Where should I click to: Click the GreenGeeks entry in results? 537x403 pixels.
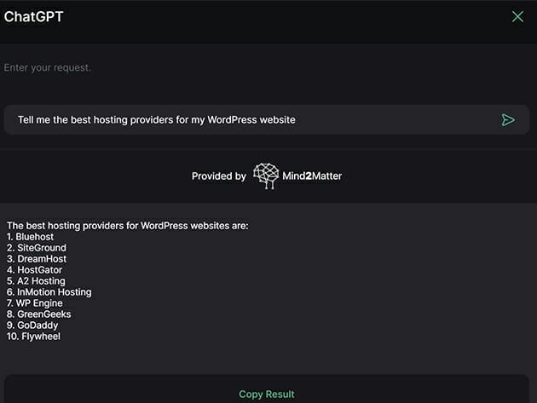tap(38, 314)
